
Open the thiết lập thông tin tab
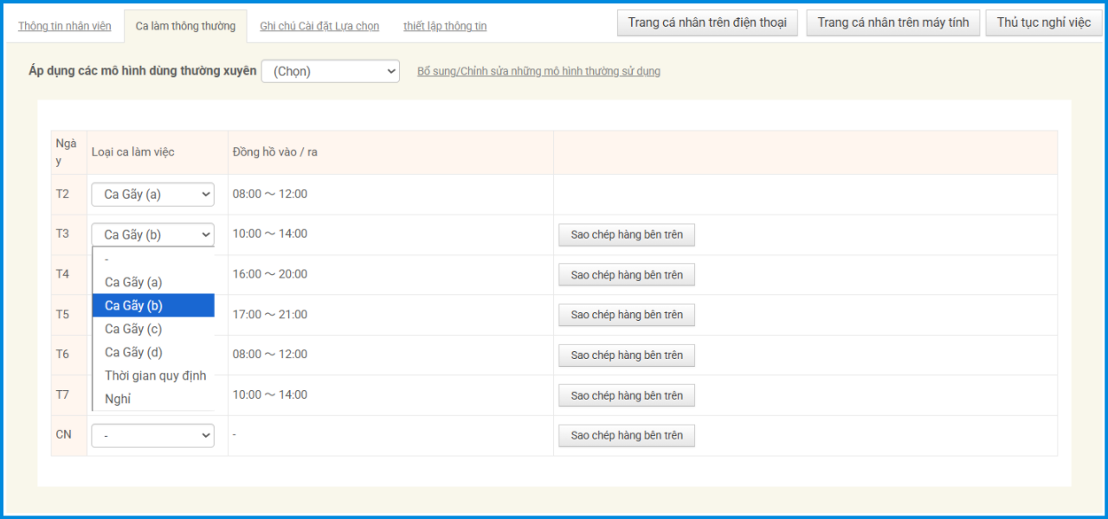[x=445, y=26]
